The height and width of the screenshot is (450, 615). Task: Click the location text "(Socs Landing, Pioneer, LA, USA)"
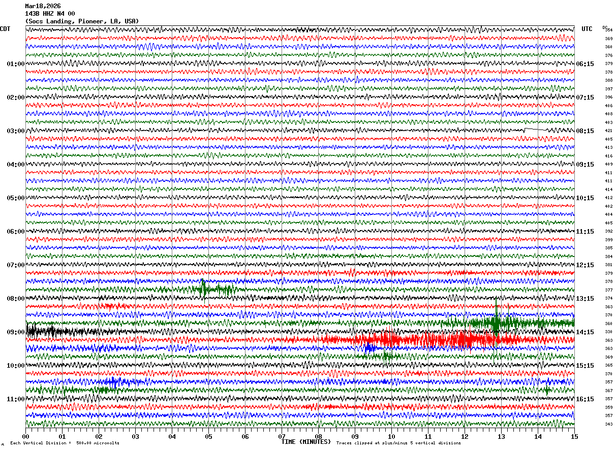[82, 21]
